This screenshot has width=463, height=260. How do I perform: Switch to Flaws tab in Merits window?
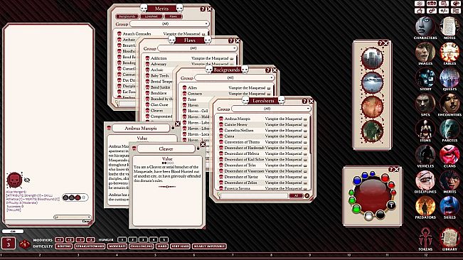(174, 16)
